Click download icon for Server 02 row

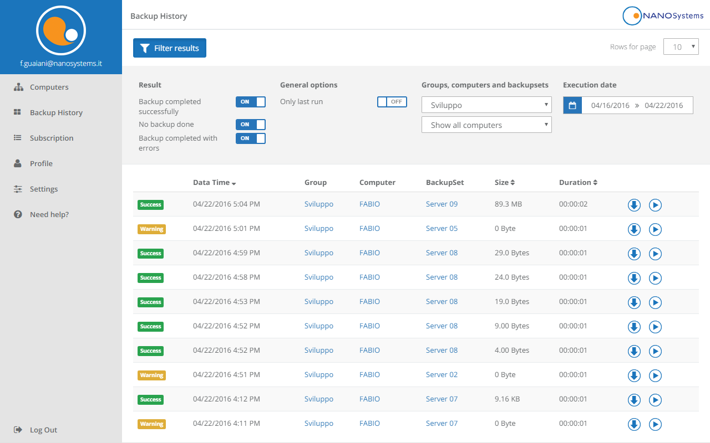pos(634,375)
